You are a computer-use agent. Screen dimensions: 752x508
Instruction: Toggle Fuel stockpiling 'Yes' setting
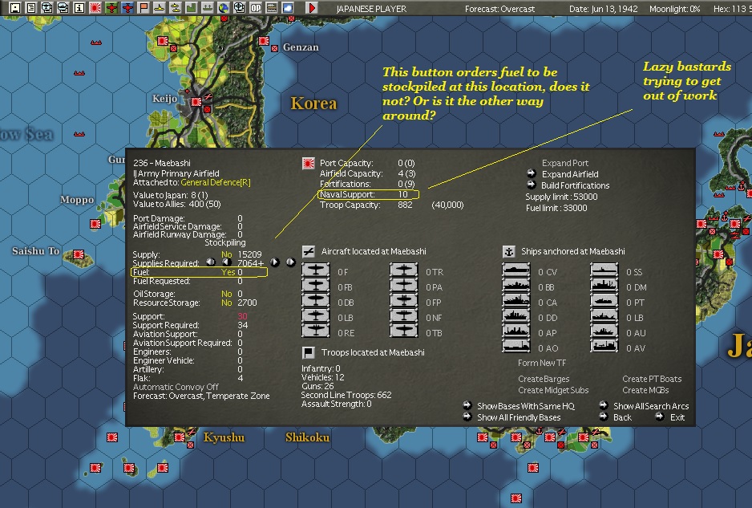pyautogui.click(x=228, y=272)
